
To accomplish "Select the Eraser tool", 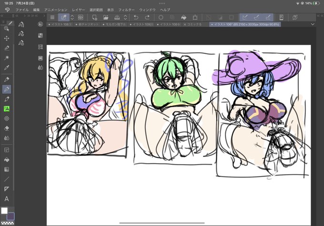I will 7,128.
